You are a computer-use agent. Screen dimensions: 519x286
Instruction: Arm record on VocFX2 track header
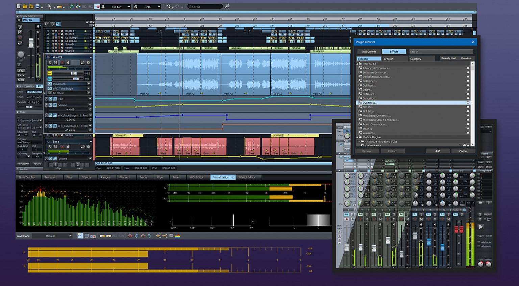[62, 63]
